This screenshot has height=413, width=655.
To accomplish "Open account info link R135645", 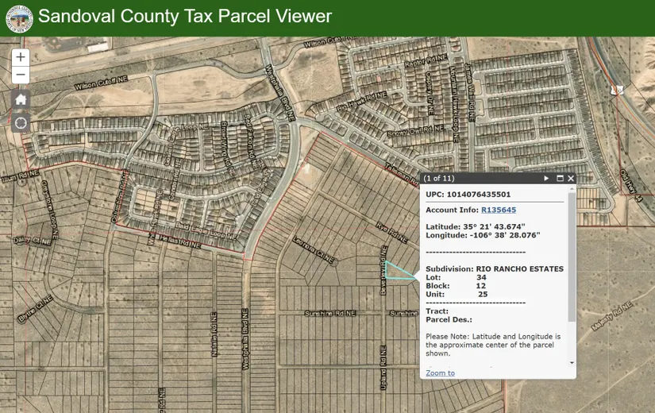I will coord(499,210).
